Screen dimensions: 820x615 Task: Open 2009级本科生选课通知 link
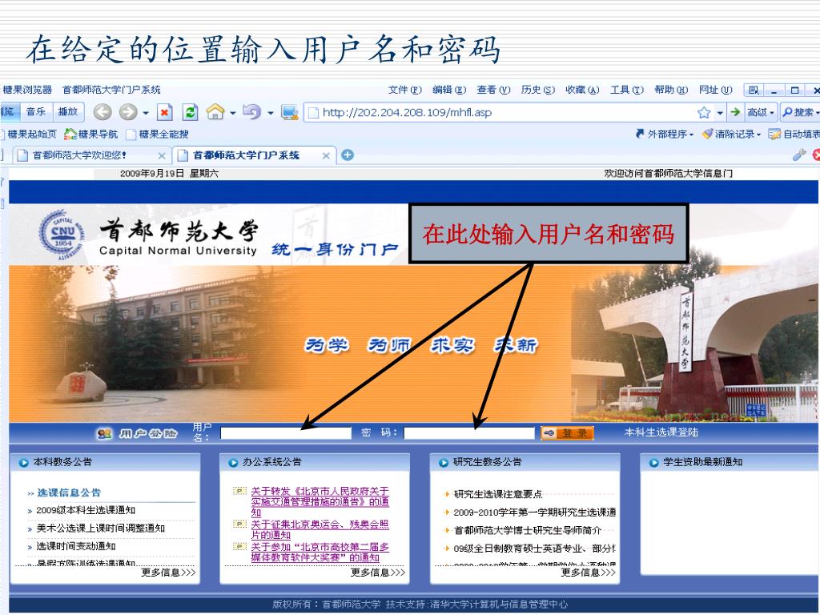pos(86,510)
